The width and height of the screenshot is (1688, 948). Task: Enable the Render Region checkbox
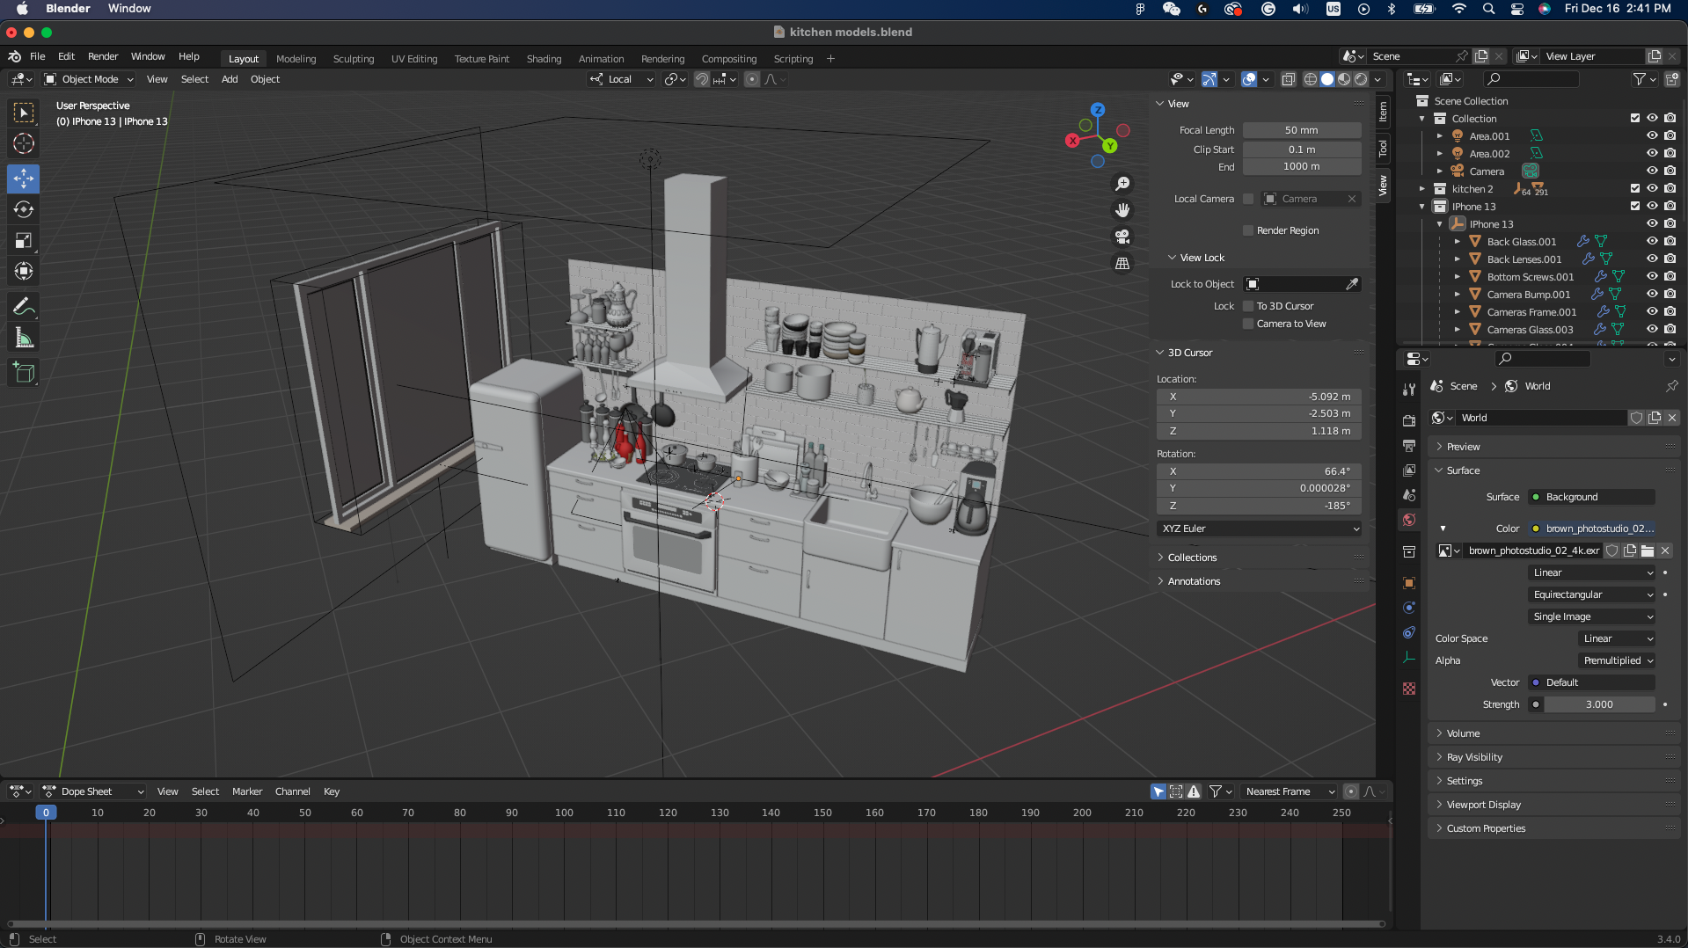(x=1248, y=230)
